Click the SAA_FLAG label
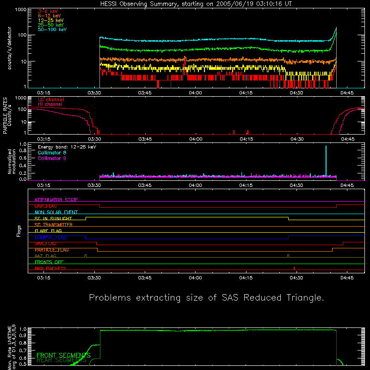This screenshot has width=370, height=370. (45, 244)
